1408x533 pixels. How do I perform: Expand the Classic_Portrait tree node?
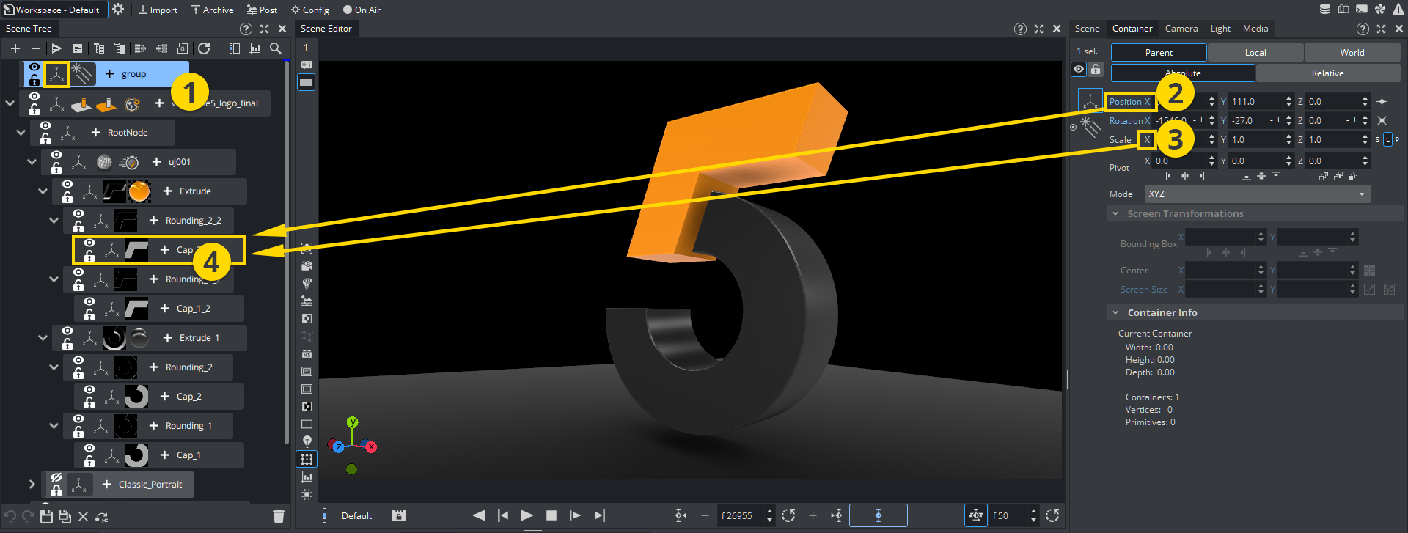coord(32,484)
